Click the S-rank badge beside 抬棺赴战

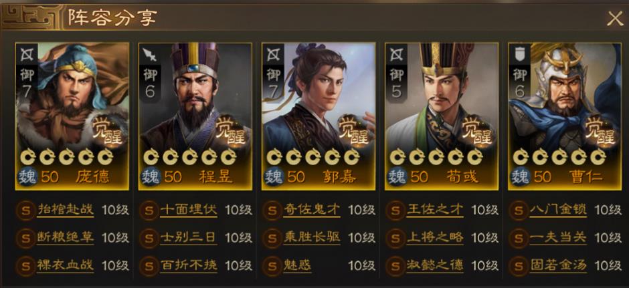25,210
